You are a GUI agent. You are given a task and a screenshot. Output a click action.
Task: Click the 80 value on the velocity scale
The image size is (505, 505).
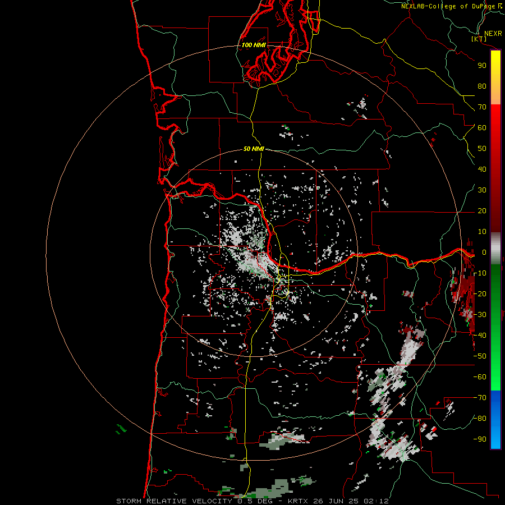pos(482,86)
